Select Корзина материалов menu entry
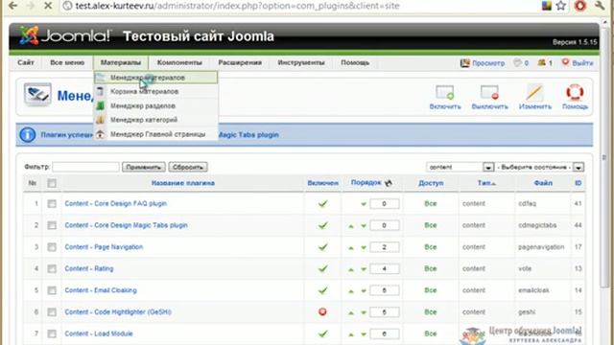The height and width of the screenshot is (345, 614). 155,92
